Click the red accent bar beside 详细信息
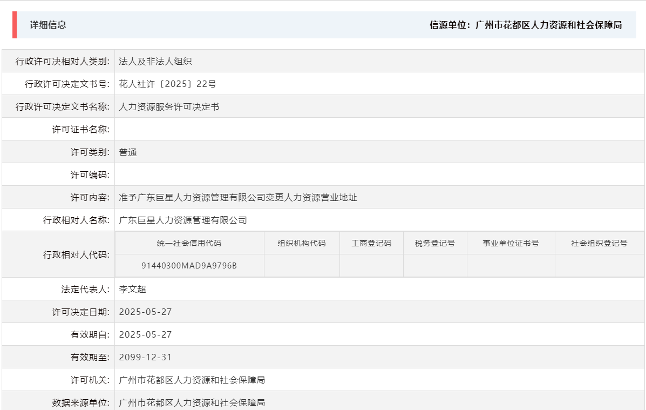646x410 pixels. tap(13, 24)
